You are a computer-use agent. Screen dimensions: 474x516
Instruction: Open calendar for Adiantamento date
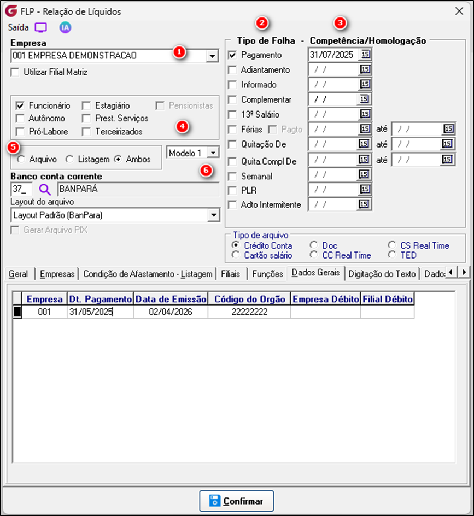[365, 69]
